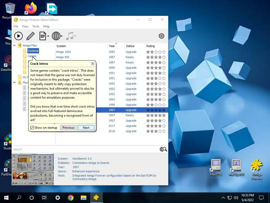This screenshot has height=203, width=270.
Task: Open the Firefox desktop shortcut
Action: point(31,8)
